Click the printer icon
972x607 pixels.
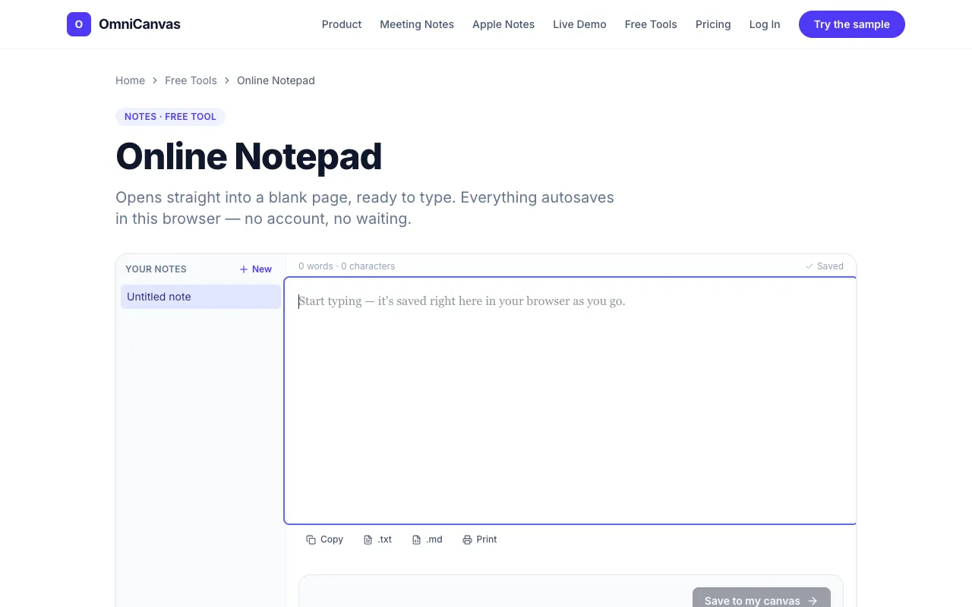pyautogui.click(x=467, y=539)
